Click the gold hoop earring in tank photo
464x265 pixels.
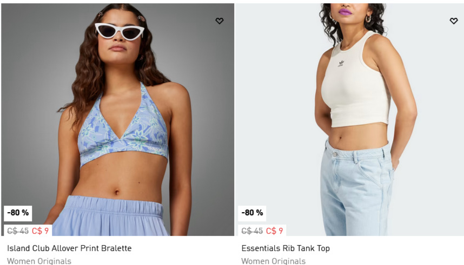click(x=368, y=19)
